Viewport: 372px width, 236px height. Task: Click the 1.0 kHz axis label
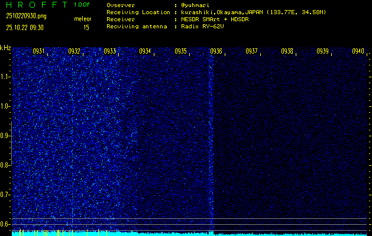tap(5, 106)
